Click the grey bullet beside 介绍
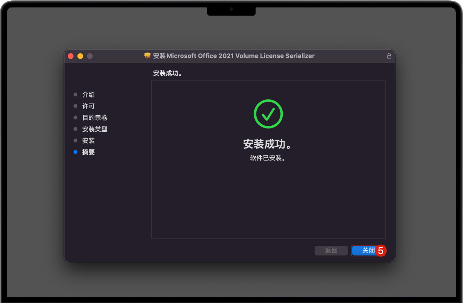 (x=76, y=95)
